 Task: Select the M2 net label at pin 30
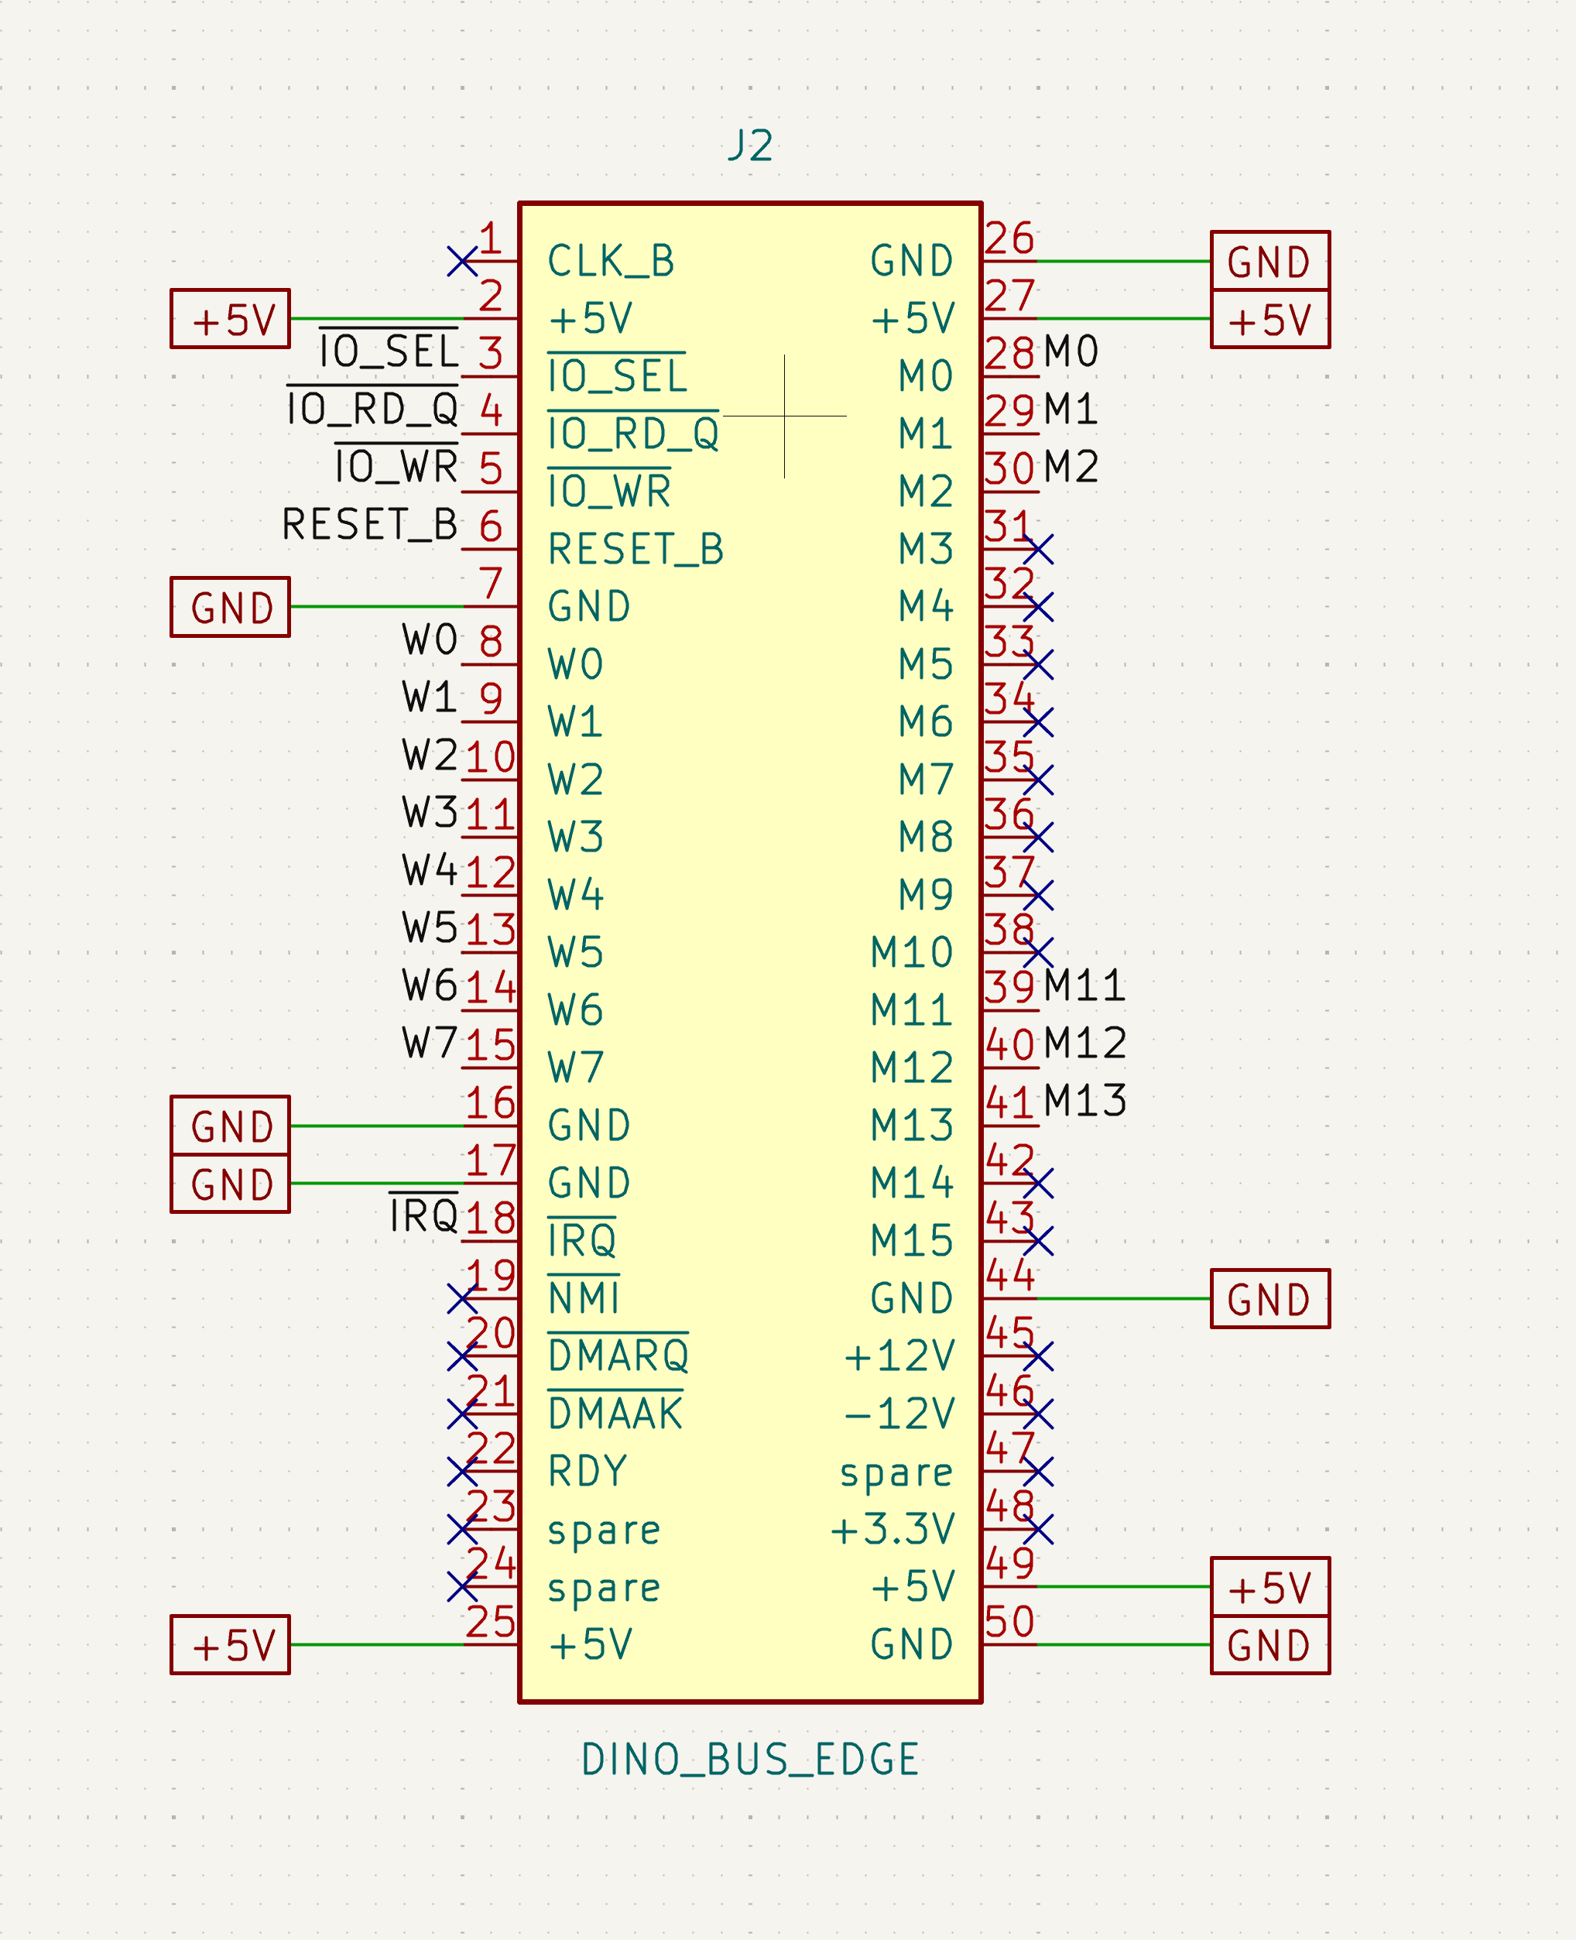click(1071, 467)
